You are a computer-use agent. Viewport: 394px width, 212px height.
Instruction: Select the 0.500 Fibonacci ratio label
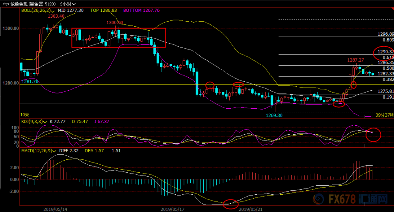point(388,68)
